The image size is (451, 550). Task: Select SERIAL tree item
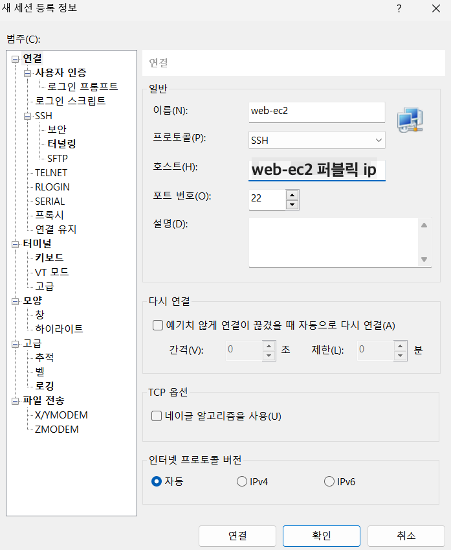50,201
